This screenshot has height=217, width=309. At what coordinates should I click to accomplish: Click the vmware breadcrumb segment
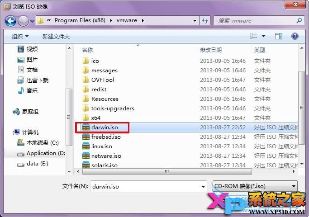127,20
